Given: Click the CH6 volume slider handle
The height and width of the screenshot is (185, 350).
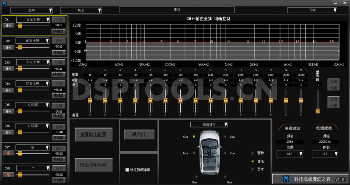Looking at the screenshot, I should coord(20,132).
